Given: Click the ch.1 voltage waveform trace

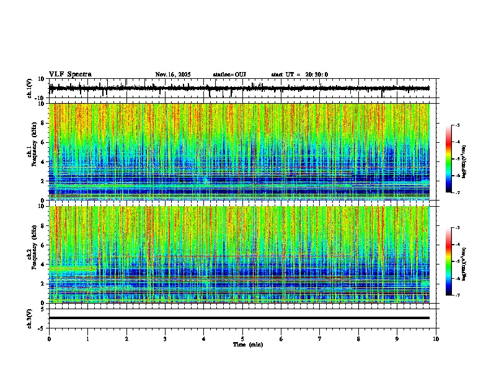Looking at the screenshot, I should pyautogui.click(x=239, y=88).
